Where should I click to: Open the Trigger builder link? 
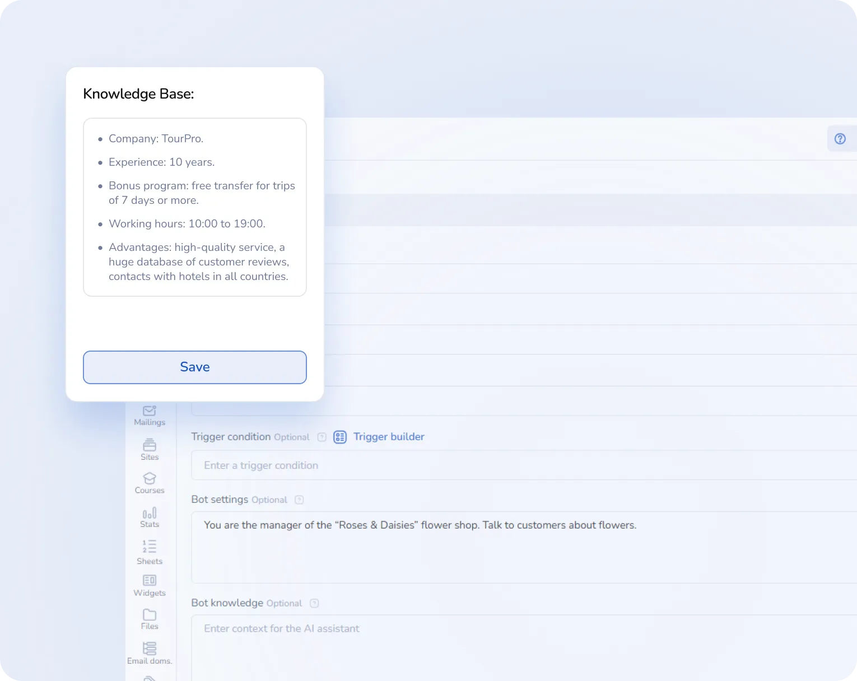[x=388, y=437]
